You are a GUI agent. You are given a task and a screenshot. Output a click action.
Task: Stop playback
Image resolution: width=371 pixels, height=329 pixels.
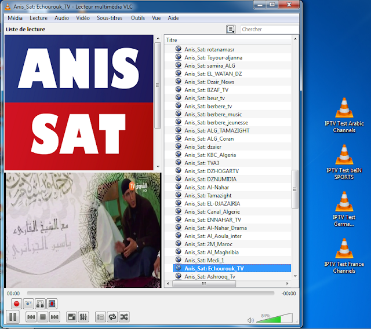pyautogui.click(x=43, y=317)
